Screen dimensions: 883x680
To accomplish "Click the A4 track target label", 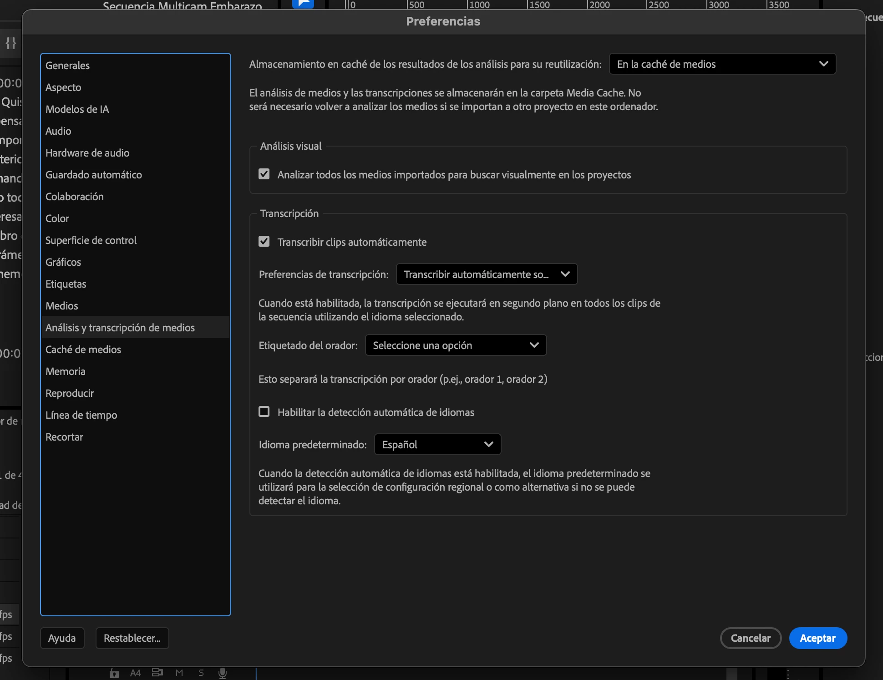I will click(135, 673).
